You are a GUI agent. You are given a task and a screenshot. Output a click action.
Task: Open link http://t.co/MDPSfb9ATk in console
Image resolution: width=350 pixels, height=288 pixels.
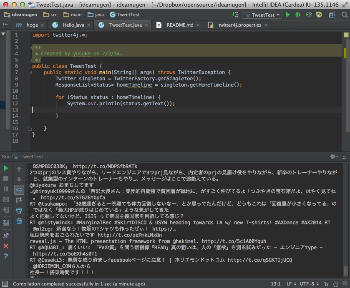click(x=105, y=166)
